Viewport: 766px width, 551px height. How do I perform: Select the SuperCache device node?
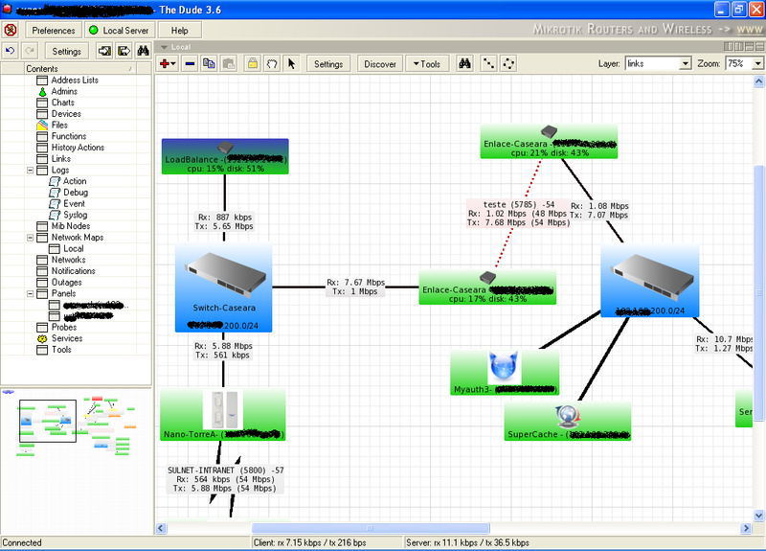coord(567,422)
